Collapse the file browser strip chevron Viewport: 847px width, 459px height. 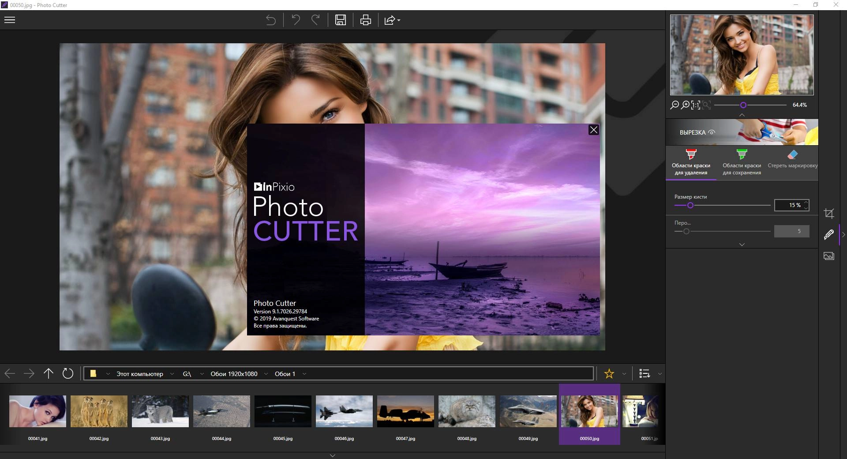point(333,455)
